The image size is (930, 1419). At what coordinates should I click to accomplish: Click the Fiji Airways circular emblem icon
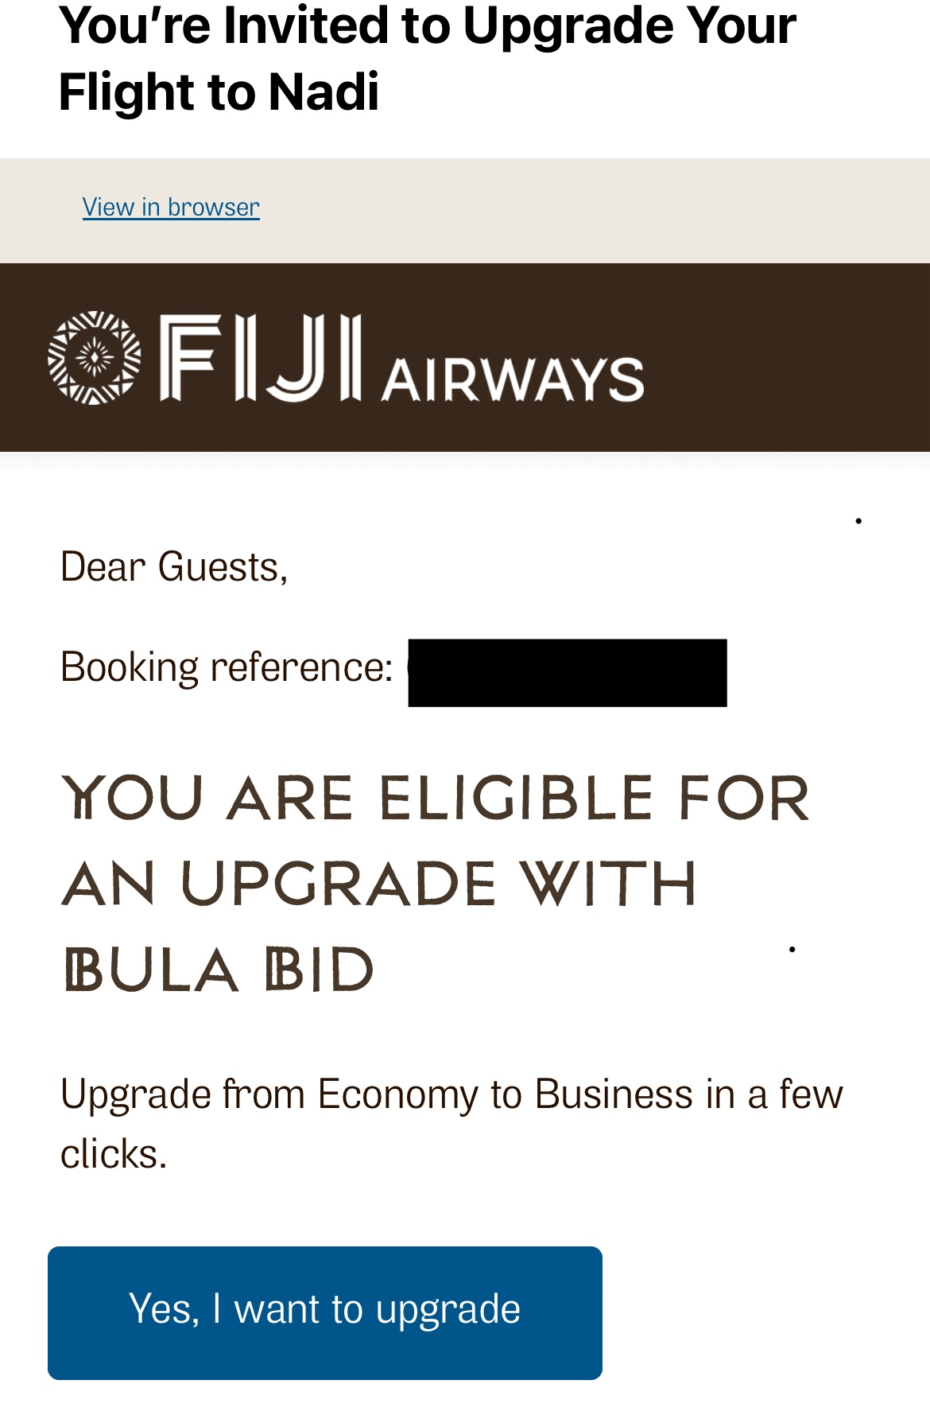pyautogui.click(x=94, y=358)
